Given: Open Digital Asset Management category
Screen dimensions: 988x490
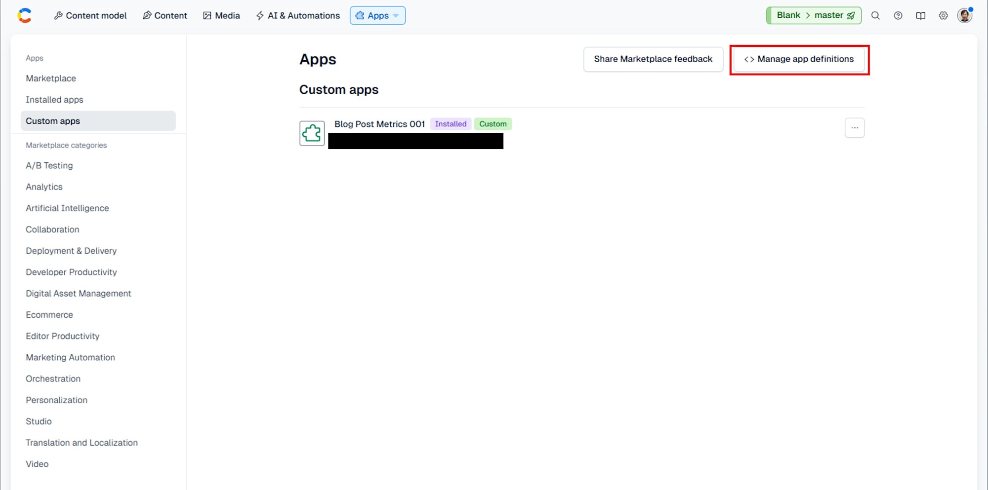Looking at the screenshot, I should 79,293.
